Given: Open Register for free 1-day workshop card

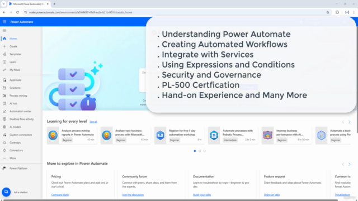Looking at the screenshot, I should pos(179,135).
